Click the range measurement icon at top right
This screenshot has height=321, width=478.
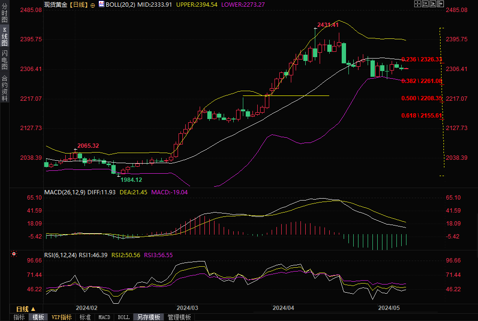point(425,4)
